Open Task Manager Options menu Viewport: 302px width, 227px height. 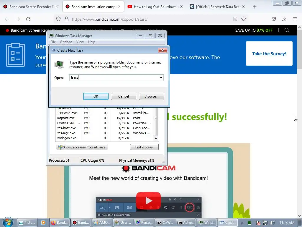coord(66,42)
